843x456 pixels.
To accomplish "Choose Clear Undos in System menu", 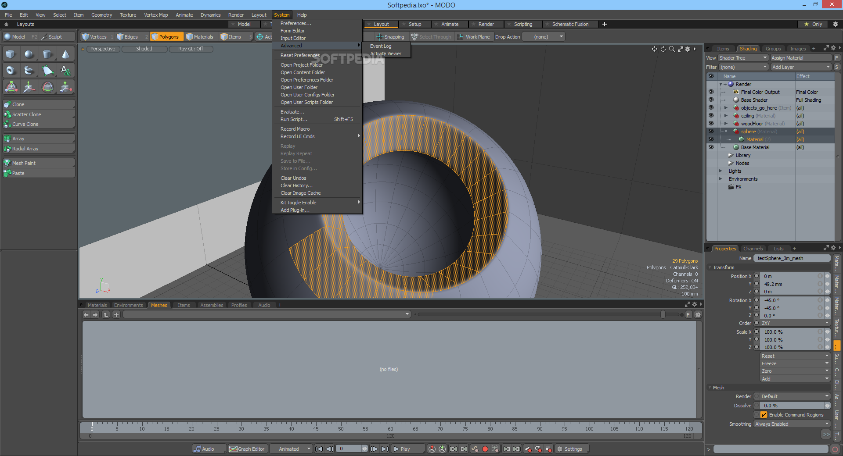I will click(293, 178).
